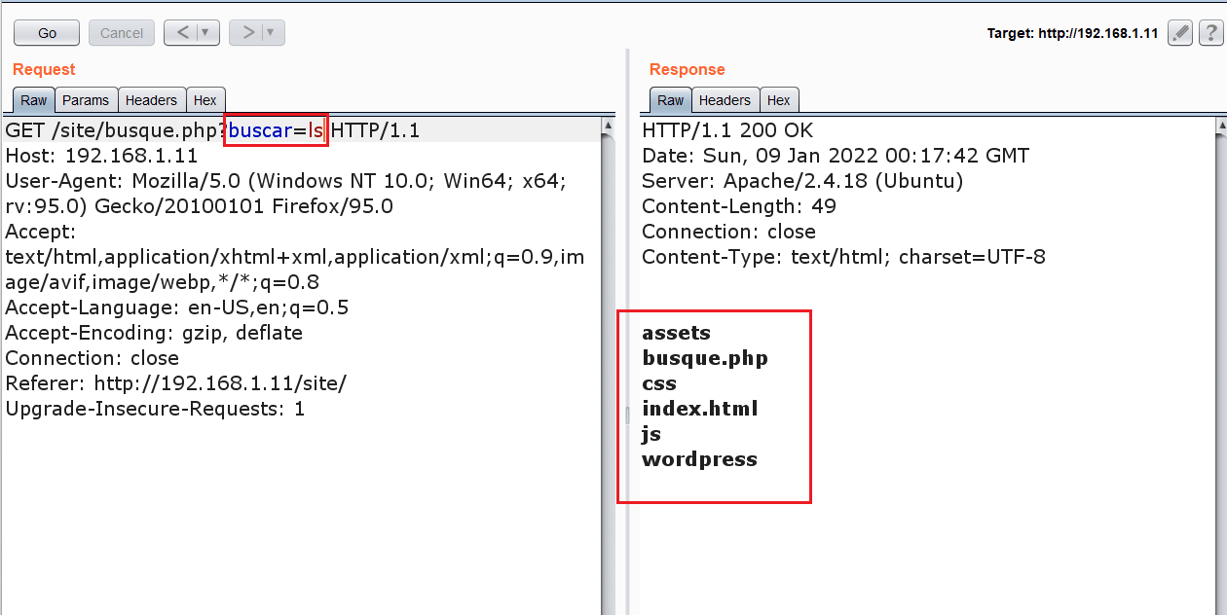
Task: Click the pencil icon to edit target
Action: (1179, 33)
